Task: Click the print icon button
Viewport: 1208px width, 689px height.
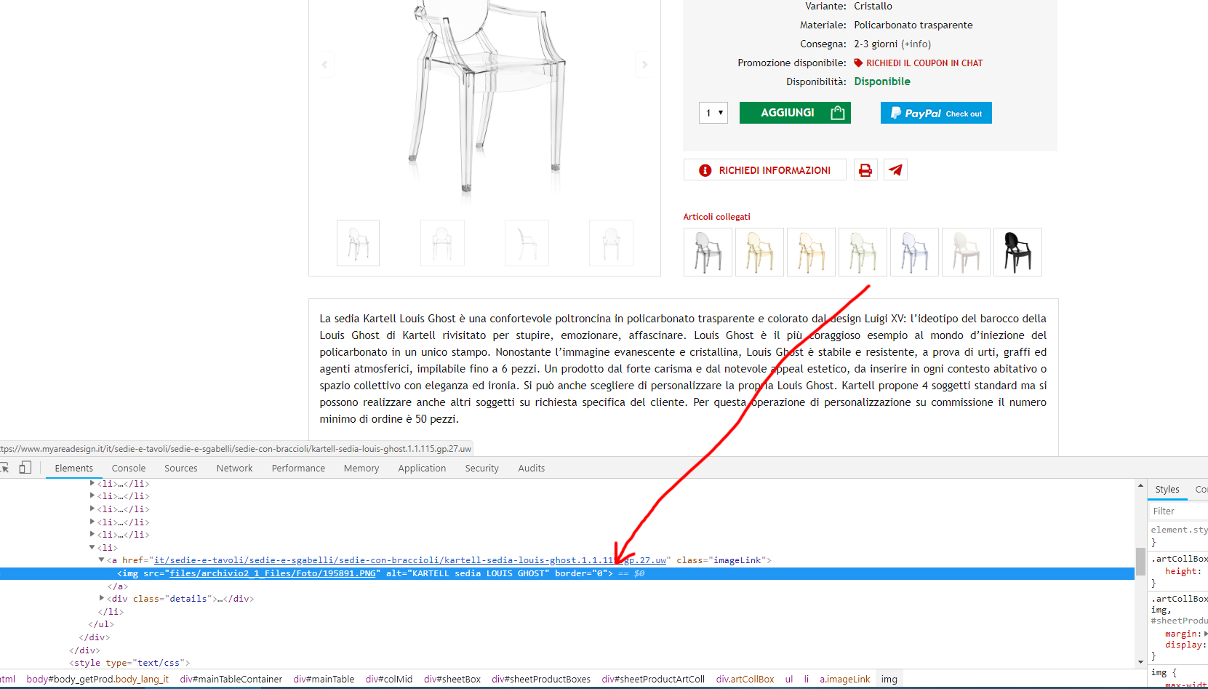Action: pos(865,170)
